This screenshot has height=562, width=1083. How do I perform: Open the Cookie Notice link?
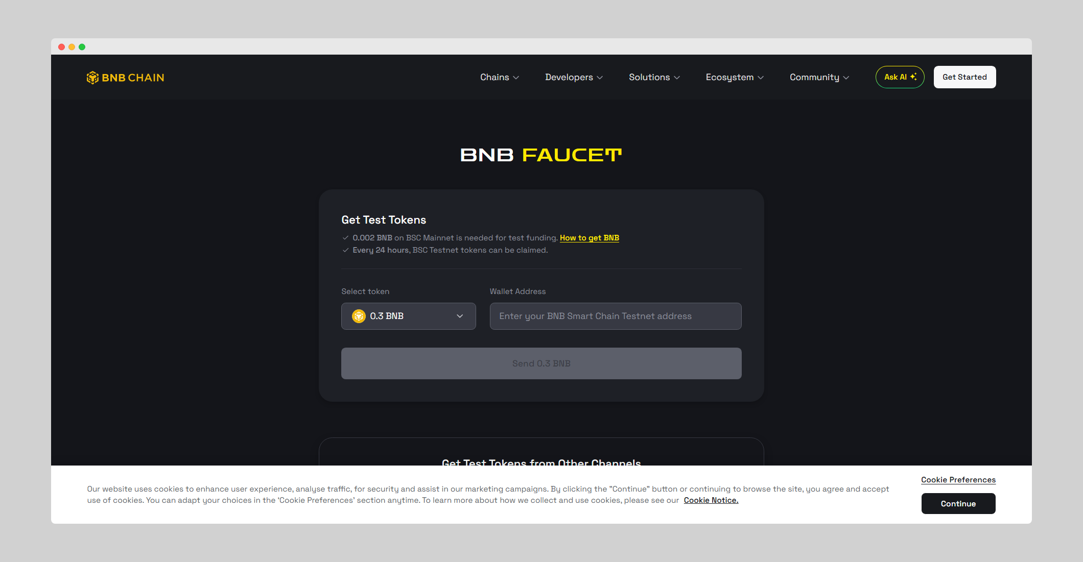click(x=711, y=500)
